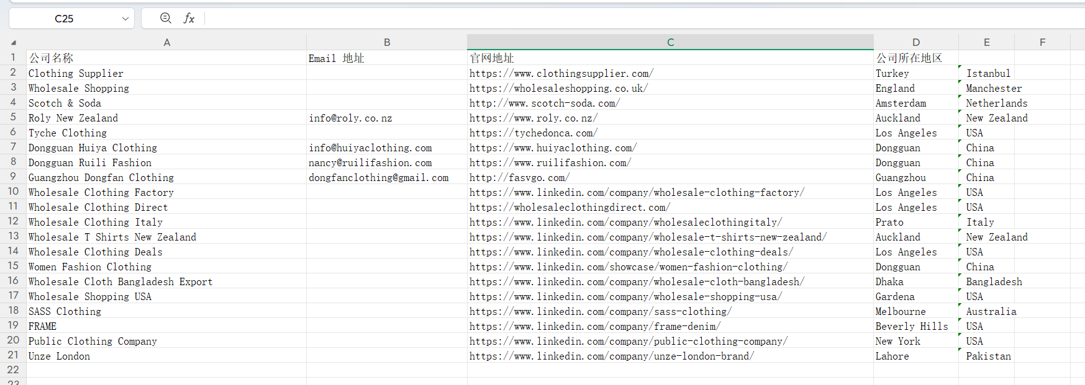Click the 官网地址 header cell

[670, 58]
